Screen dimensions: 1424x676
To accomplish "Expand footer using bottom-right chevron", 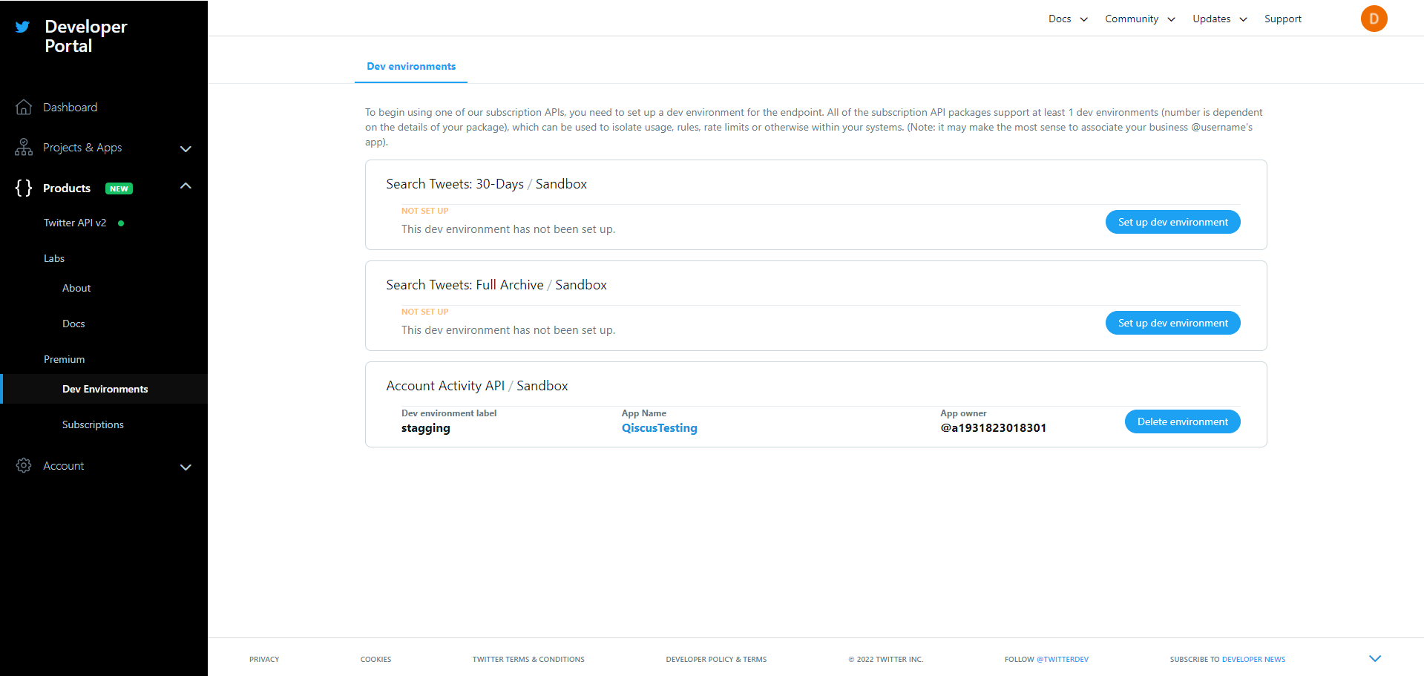I will (1375, 658).
